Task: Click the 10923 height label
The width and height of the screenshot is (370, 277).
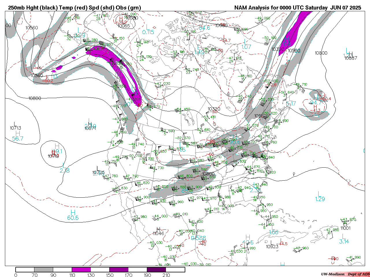Action: (272, 246)
